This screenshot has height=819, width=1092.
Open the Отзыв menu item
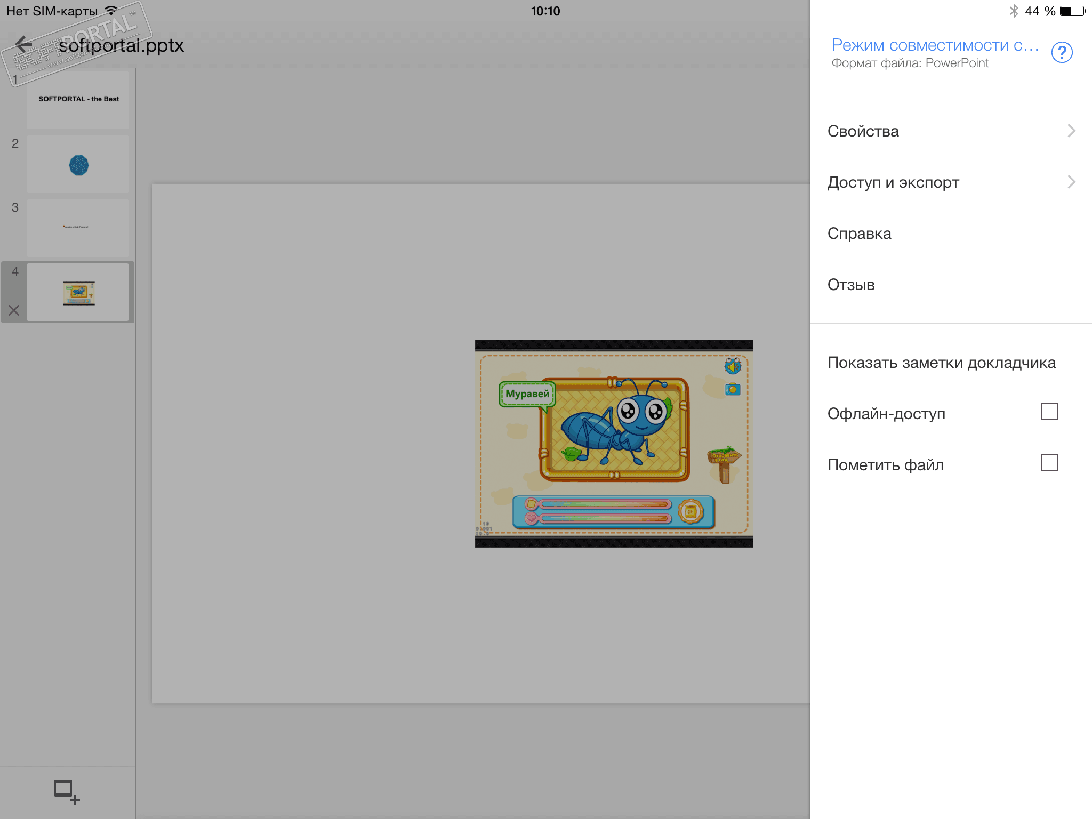coord(851,285)
